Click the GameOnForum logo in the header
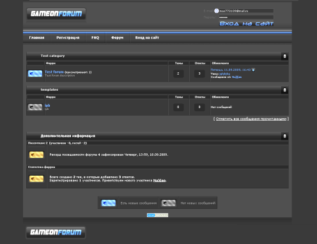Screen dimensions: 317x244 click(x=56, y=14)
